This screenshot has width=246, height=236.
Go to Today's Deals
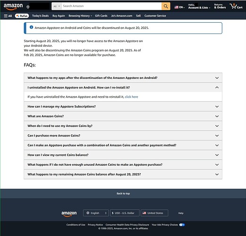click(40, 16)
